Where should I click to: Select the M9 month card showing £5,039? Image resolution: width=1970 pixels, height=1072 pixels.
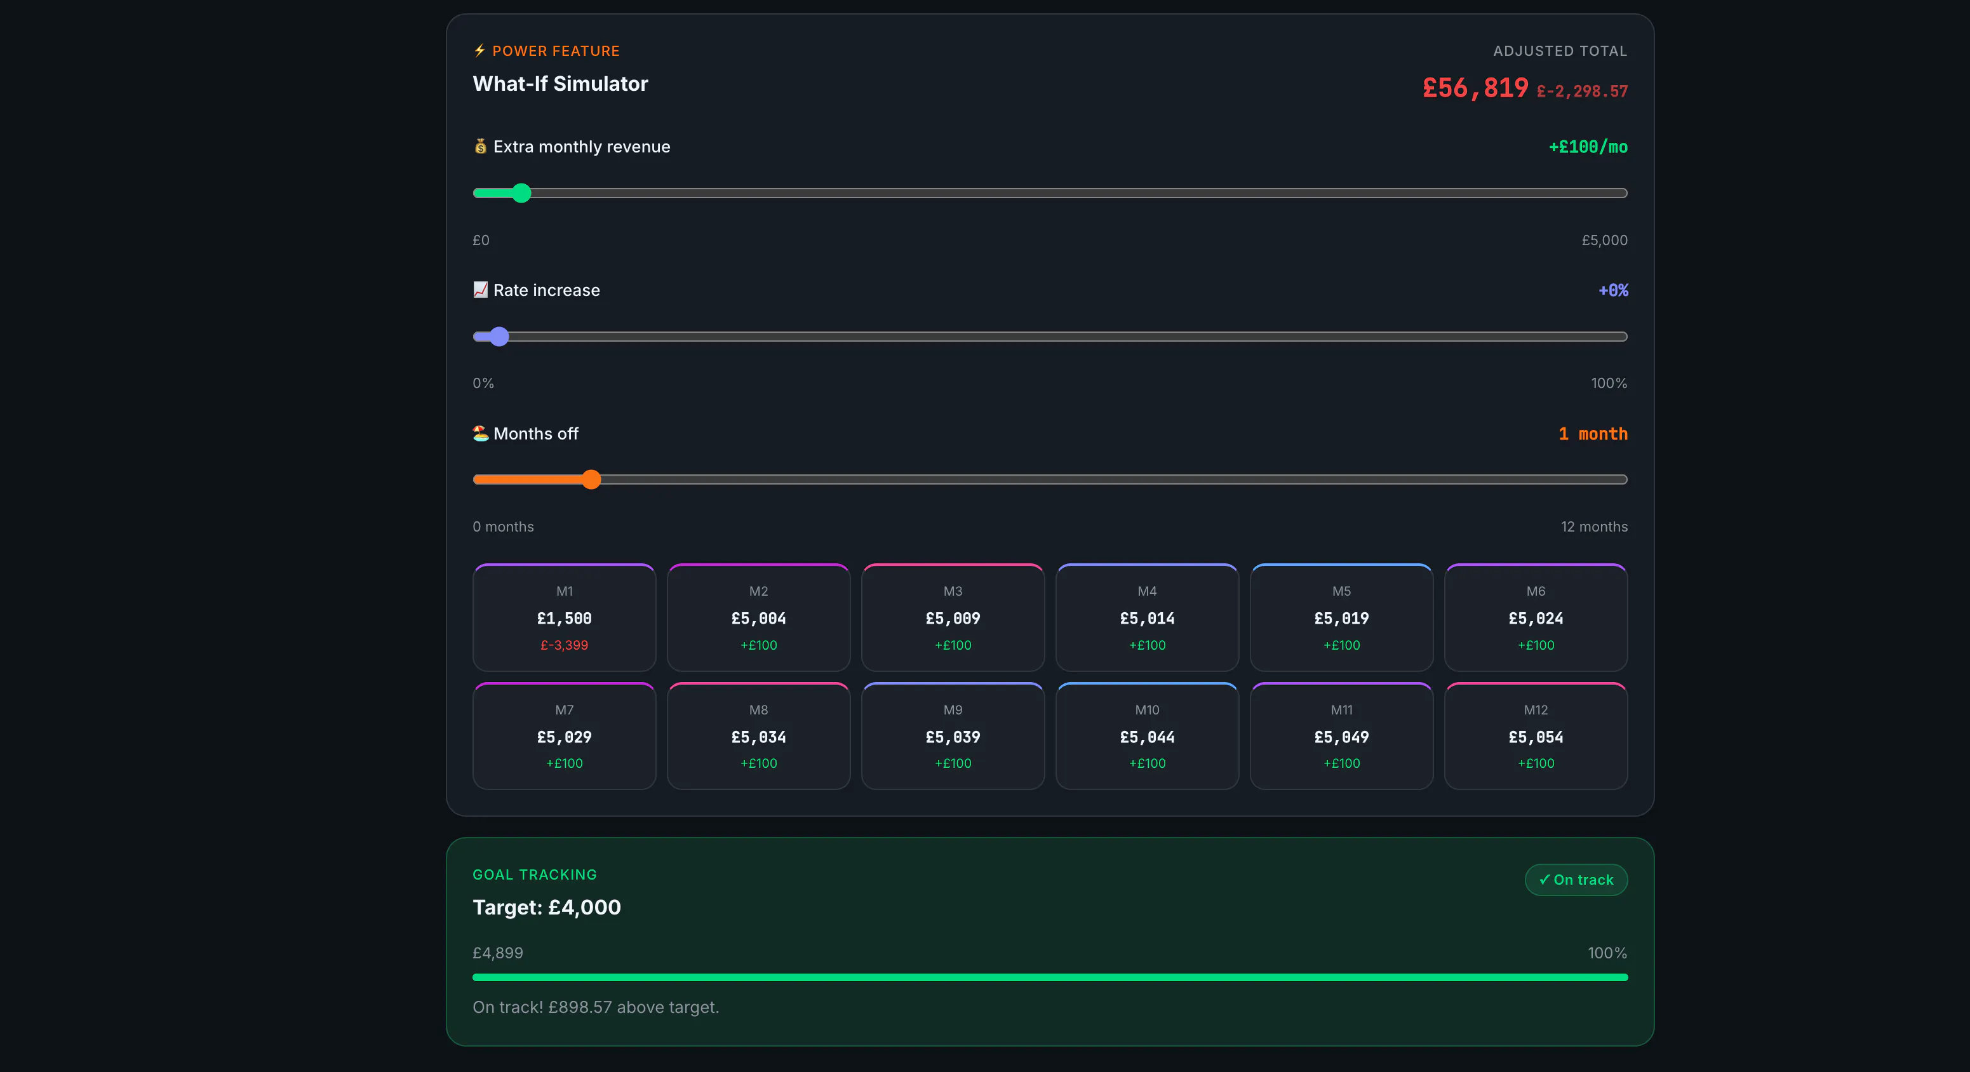pos(953,736)
